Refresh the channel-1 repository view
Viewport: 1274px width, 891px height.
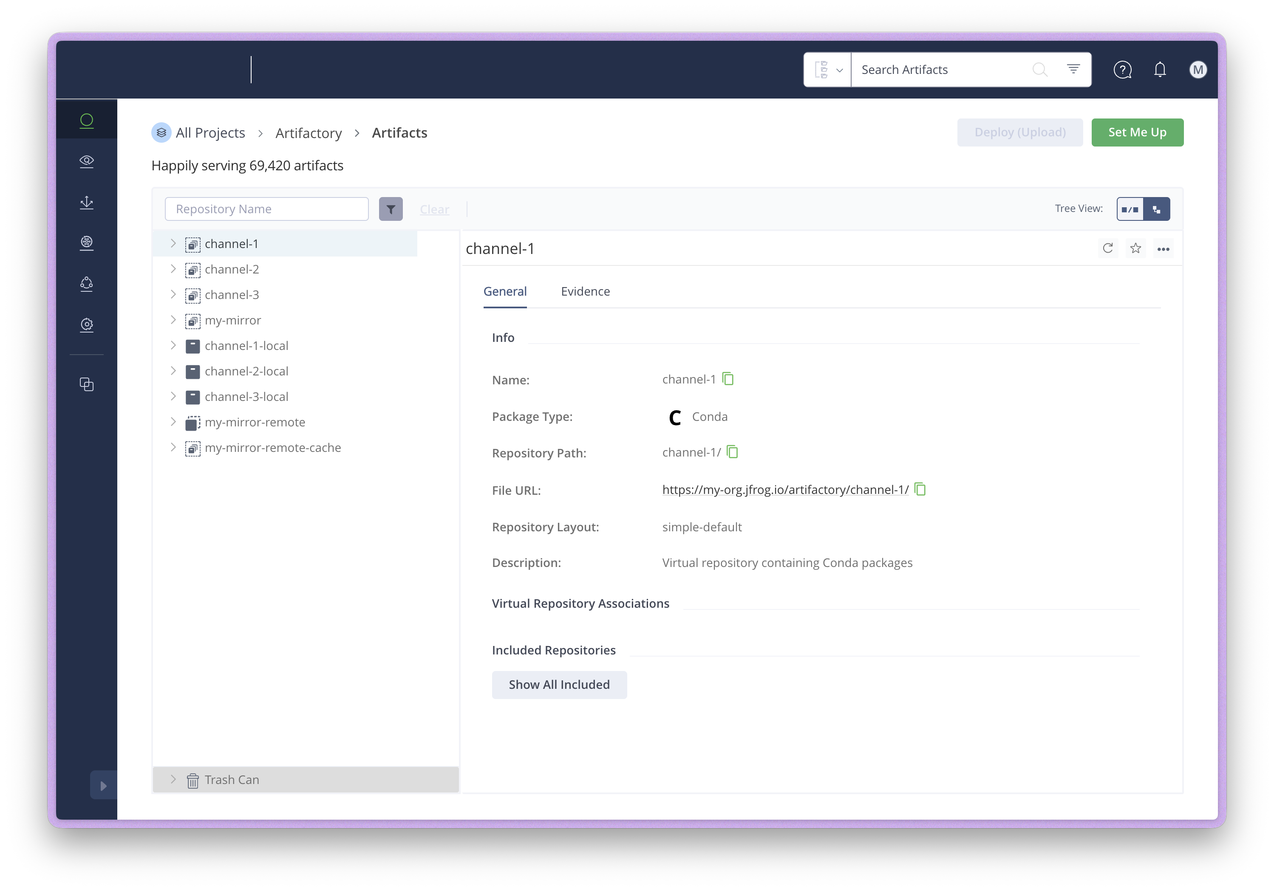[1108, 248]
